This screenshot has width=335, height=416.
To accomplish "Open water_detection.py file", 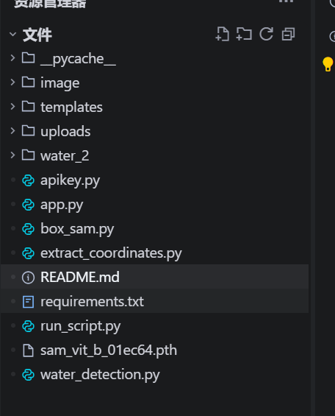I will (x=154, y=375).
